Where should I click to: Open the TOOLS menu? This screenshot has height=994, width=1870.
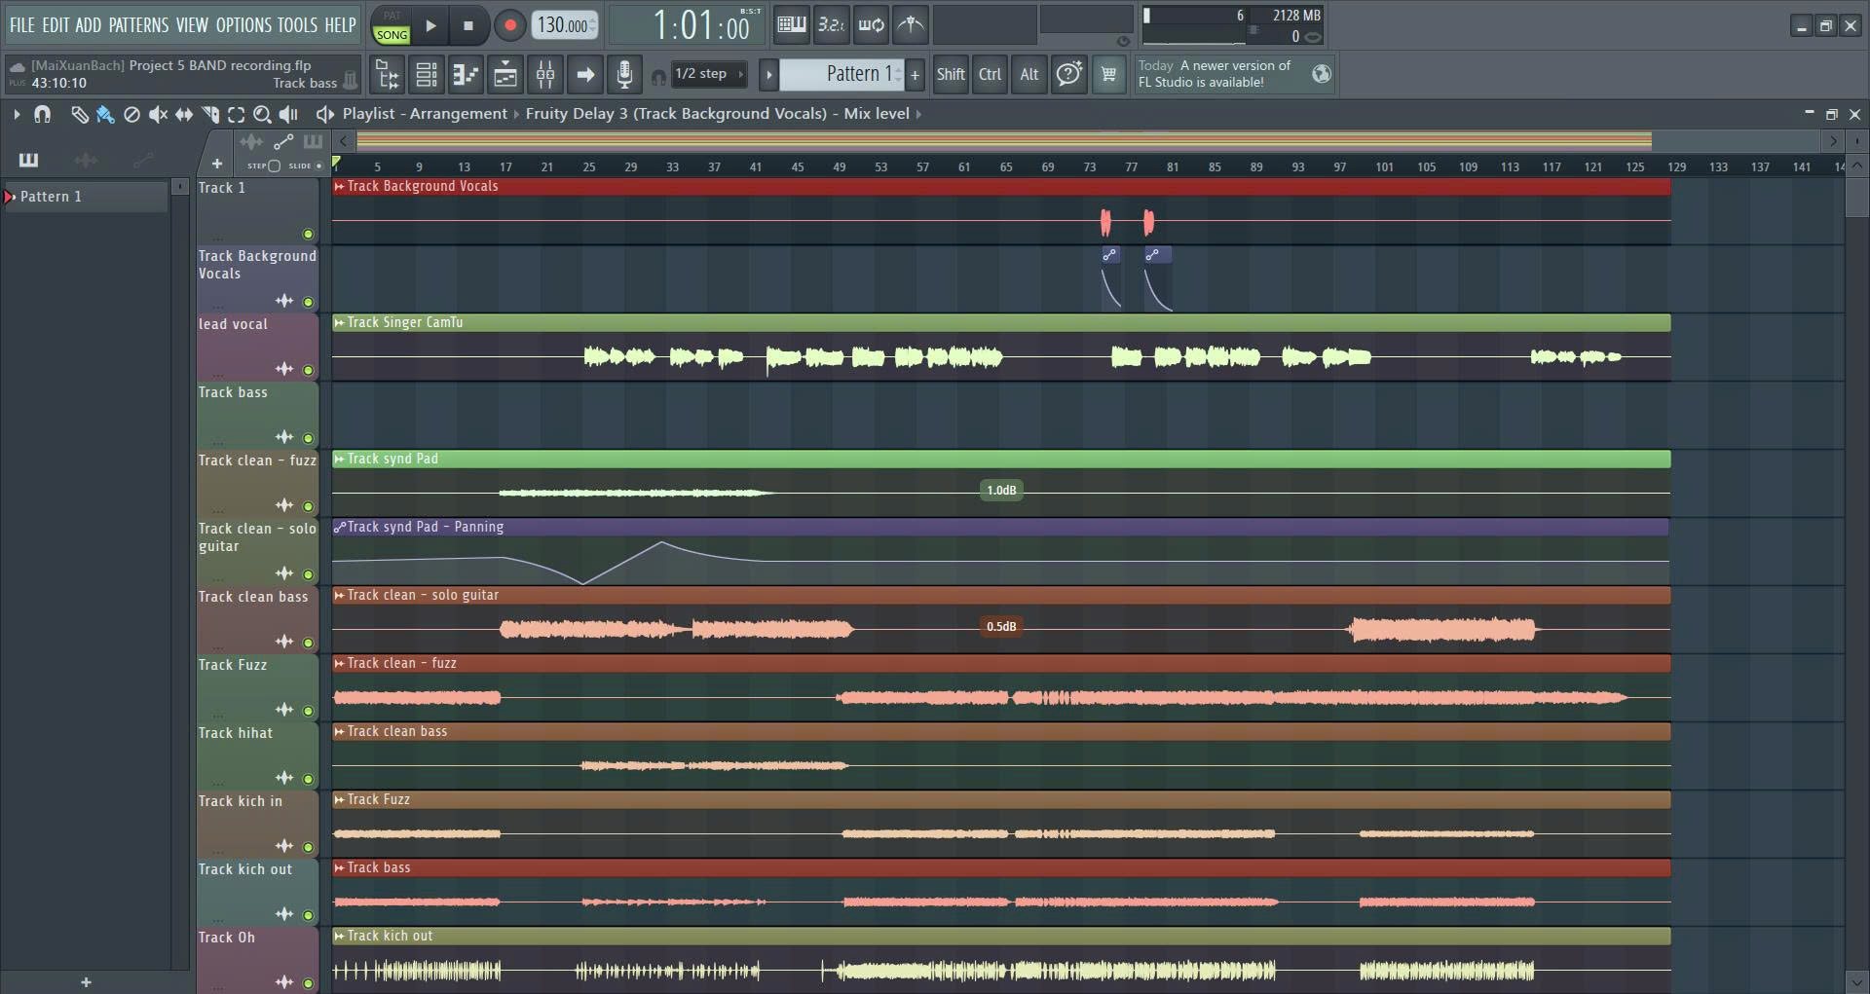(x=297, y=25)
